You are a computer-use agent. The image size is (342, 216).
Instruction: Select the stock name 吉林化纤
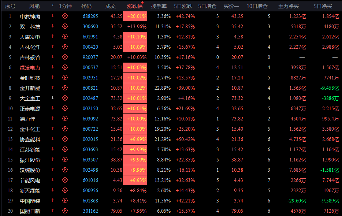pyautogui.click(x=30, y=47)
